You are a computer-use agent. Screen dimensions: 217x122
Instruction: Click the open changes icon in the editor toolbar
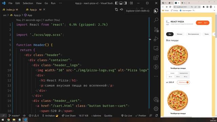pyautogui.click(x=116, y=9)
